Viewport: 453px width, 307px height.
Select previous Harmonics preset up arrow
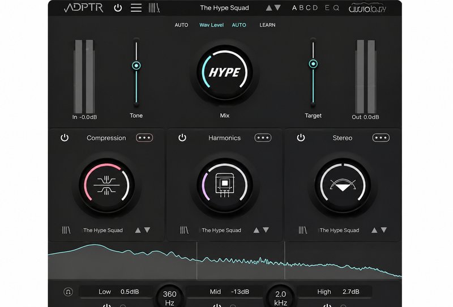(257, 230)
